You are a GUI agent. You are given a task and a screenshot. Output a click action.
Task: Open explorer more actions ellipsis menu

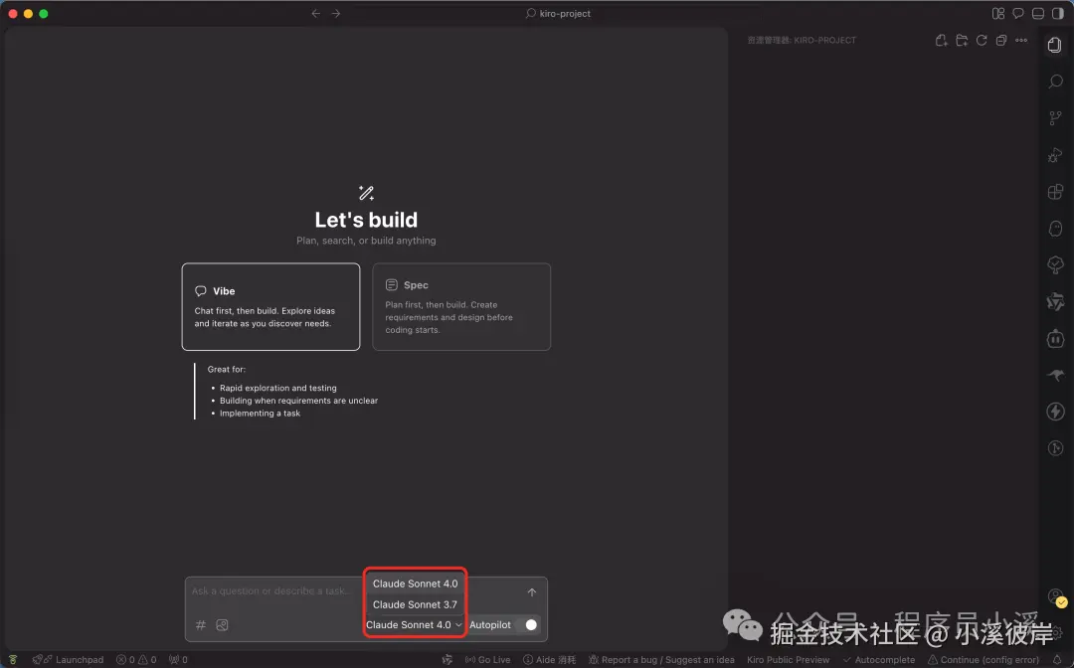pos(1021,41)
